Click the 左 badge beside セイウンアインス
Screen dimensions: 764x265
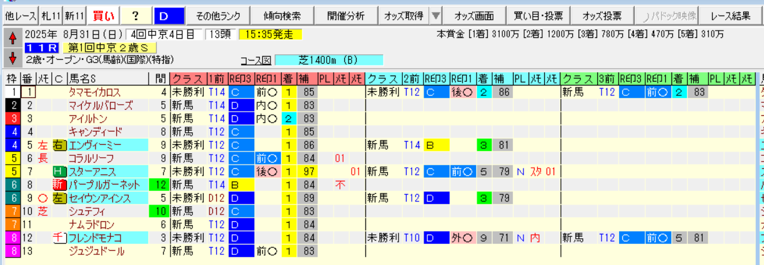59,198
